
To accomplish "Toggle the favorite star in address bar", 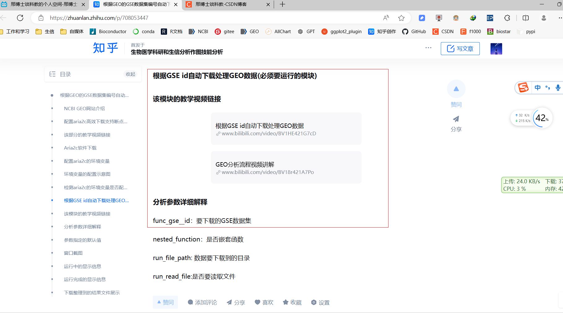I will [401, 18].
